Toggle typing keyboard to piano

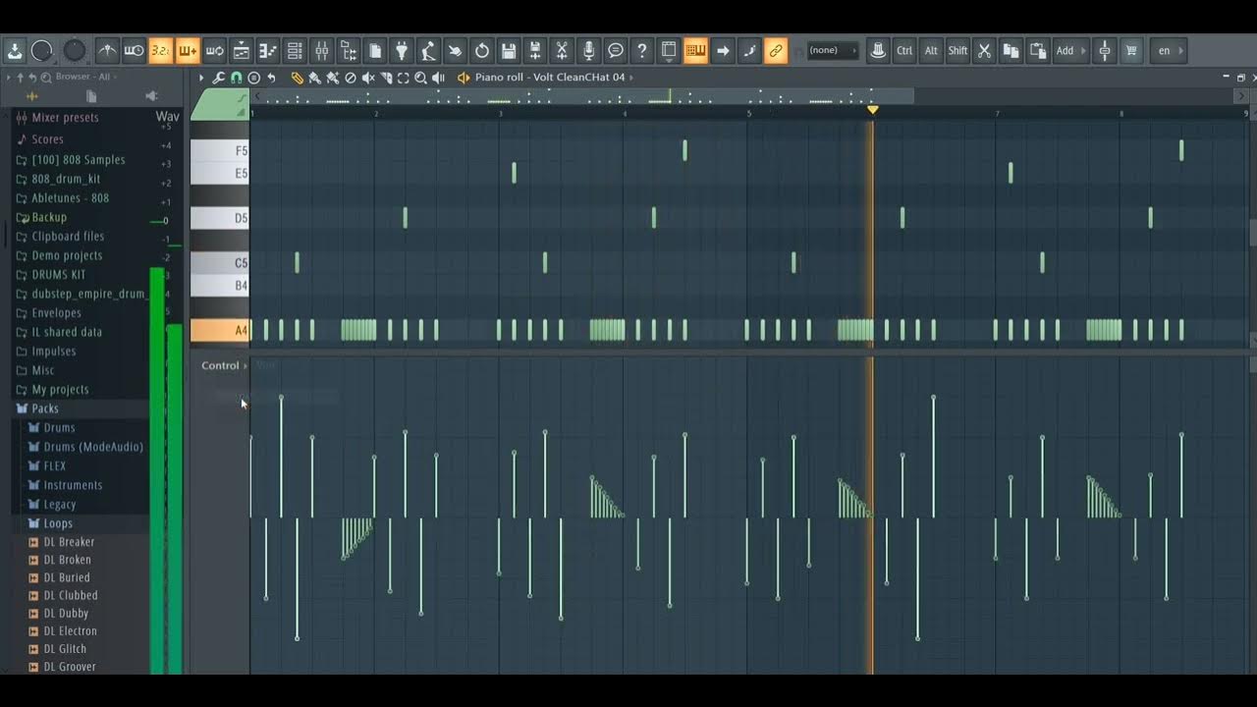695,50
